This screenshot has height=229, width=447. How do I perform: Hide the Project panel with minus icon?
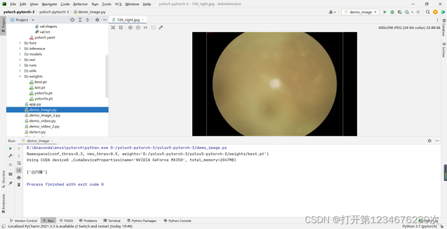105,20
